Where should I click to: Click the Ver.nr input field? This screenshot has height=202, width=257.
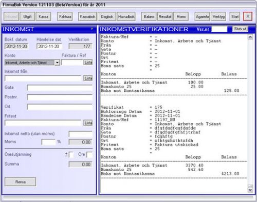coord(219,29)
